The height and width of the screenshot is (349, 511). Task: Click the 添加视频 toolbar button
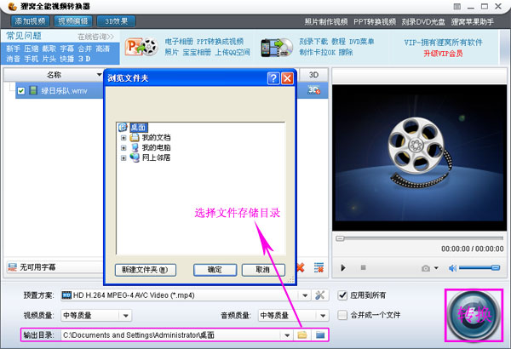30,21
